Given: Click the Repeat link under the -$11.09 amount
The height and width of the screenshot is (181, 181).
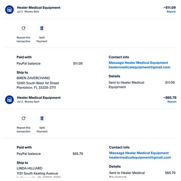Looking at the screenshot, I should click(x=171, y=12).
